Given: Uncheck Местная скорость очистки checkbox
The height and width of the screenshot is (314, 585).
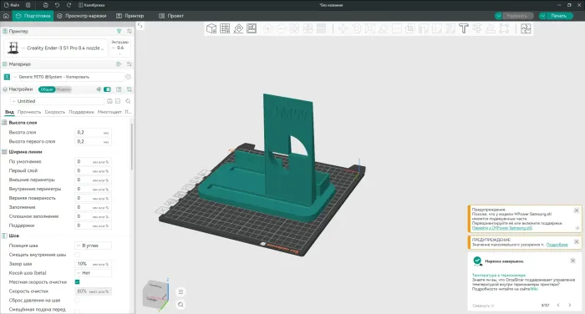Looking at the screenshot, I should 77,282.
